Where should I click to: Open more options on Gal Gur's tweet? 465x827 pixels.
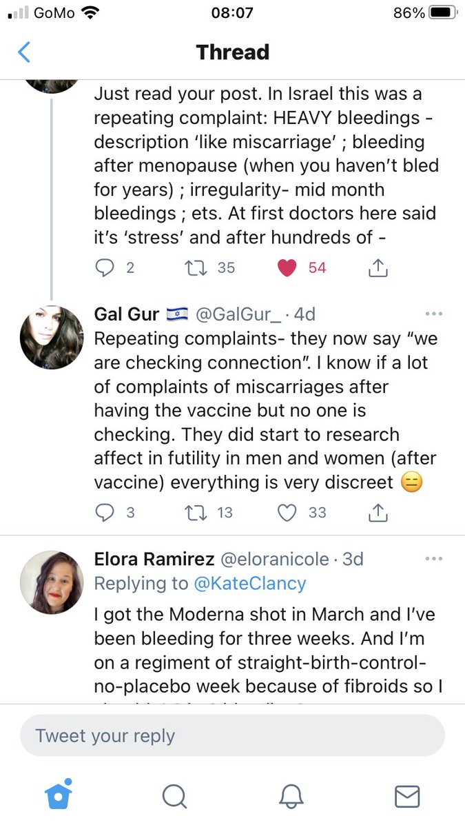pos(434,314)
